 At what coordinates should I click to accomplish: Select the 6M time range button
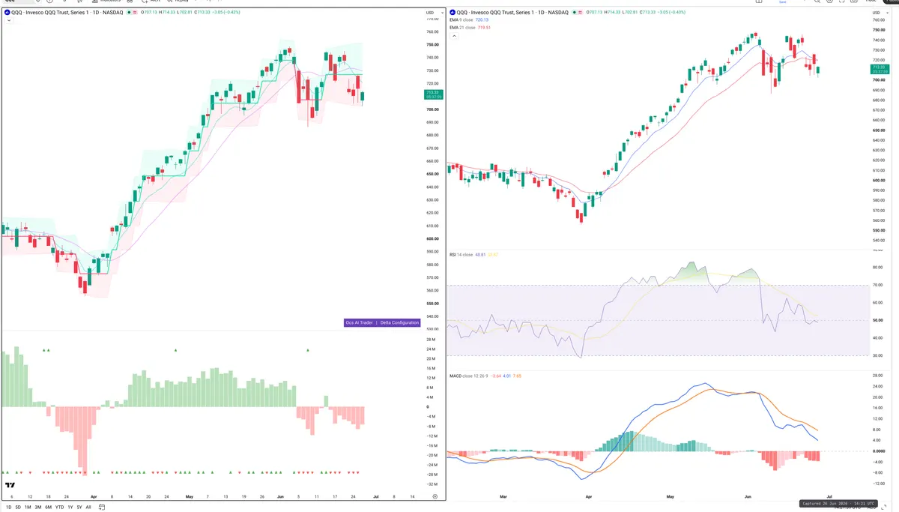pos(48,507)
